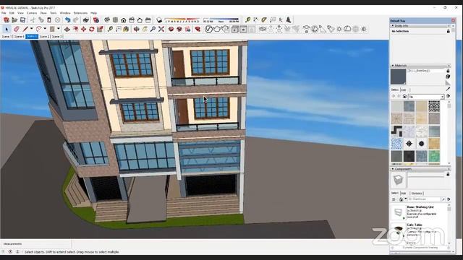Click the 3D Warehouse search field
Image resolution: width=463 pixels, height=260 pixels.
425,199
